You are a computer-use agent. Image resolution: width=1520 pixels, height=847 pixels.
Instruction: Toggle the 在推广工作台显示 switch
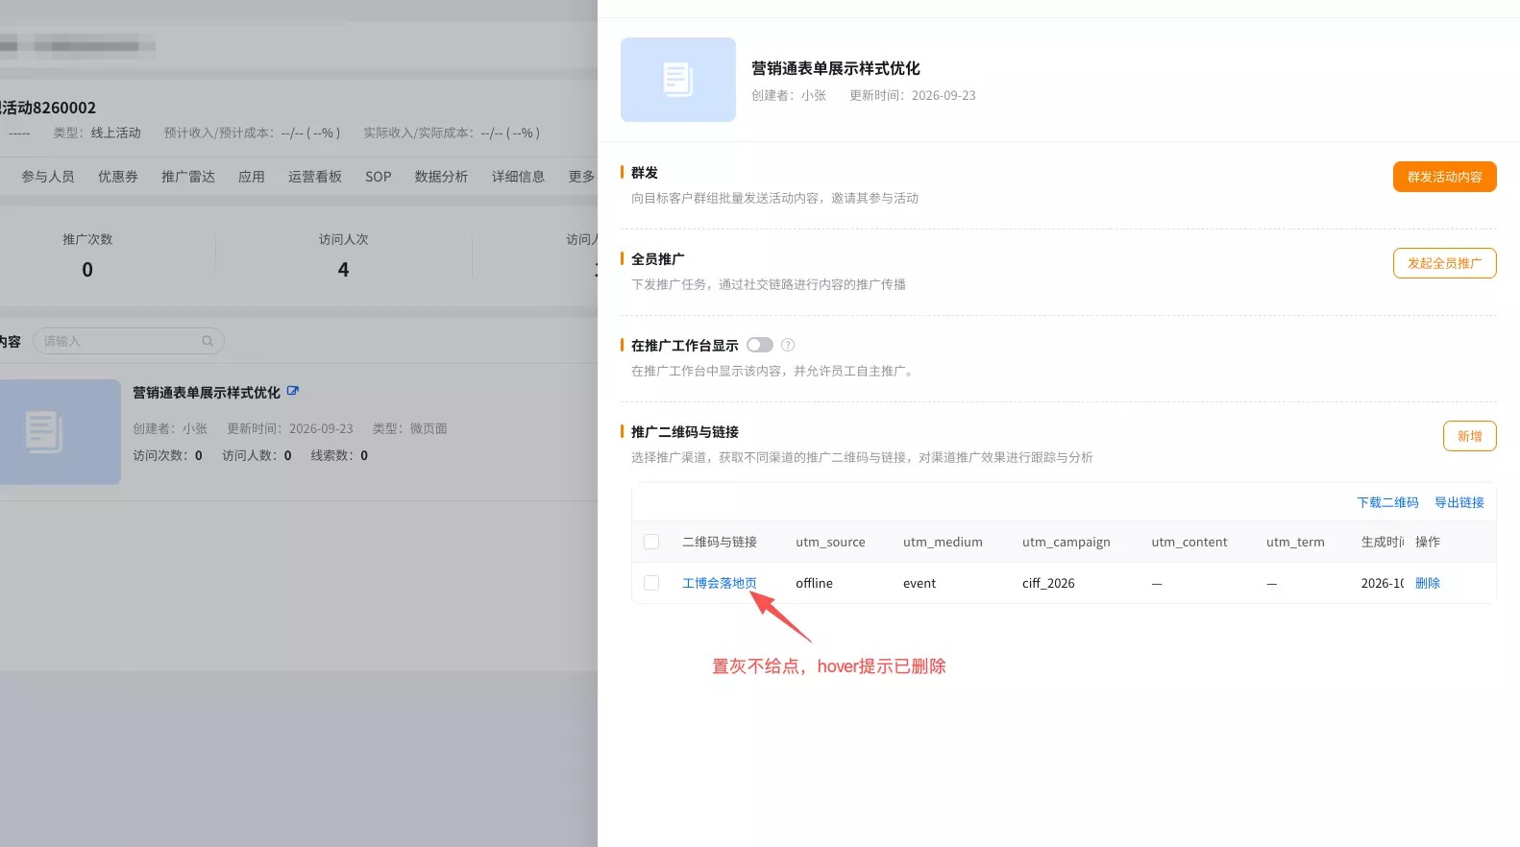pos(760,345)
